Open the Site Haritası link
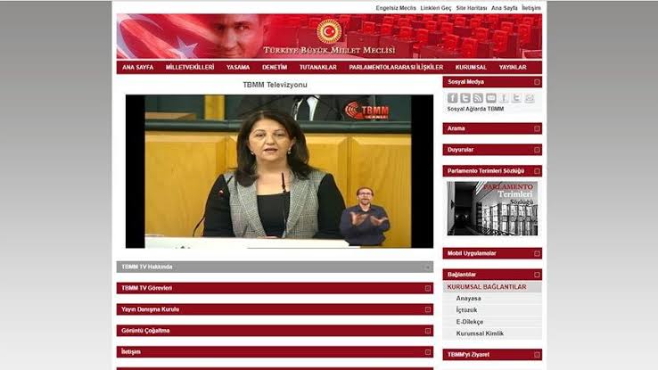 pos(472,8)
